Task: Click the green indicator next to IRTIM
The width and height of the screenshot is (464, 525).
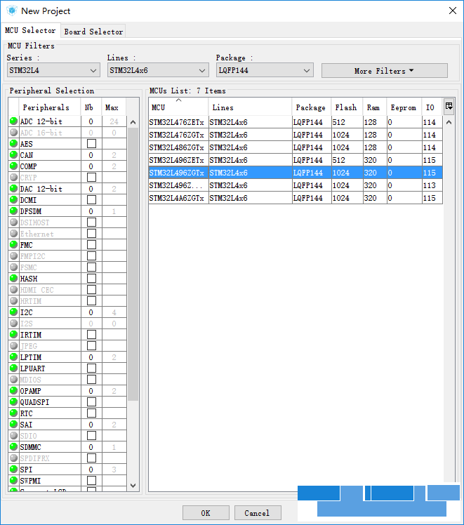Action: click(14, 335)
